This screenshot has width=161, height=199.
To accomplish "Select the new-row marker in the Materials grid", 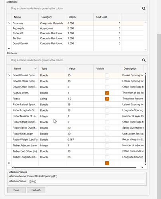I will [9, 49].
